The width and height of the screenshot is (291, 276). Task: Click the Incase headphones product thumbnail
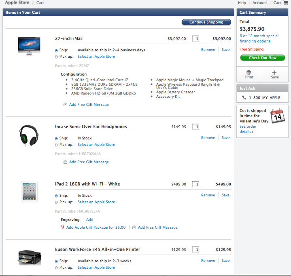[29, 135]
